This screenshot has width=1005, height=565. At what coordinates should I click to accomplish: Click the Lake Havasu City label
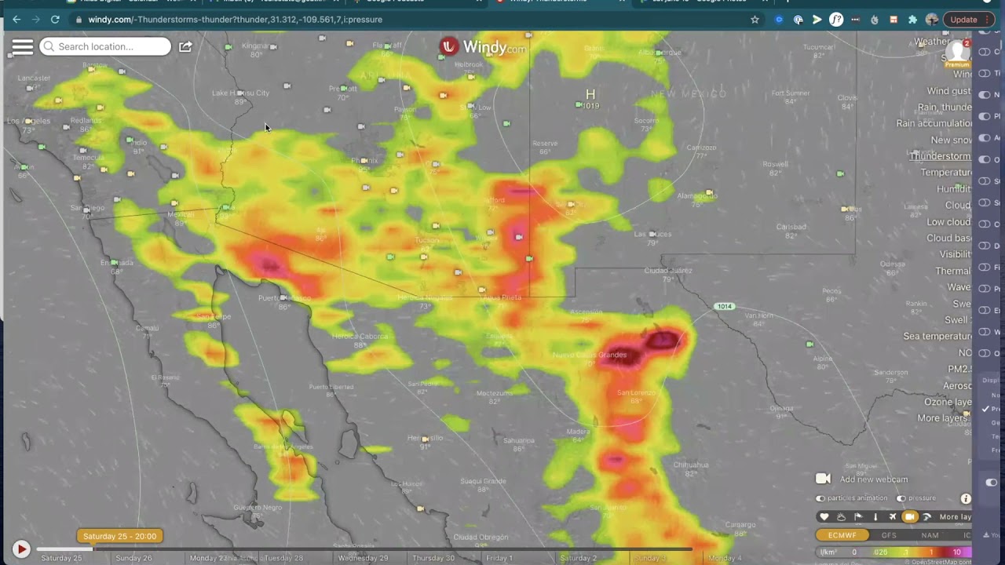click(x=240, y=93)
